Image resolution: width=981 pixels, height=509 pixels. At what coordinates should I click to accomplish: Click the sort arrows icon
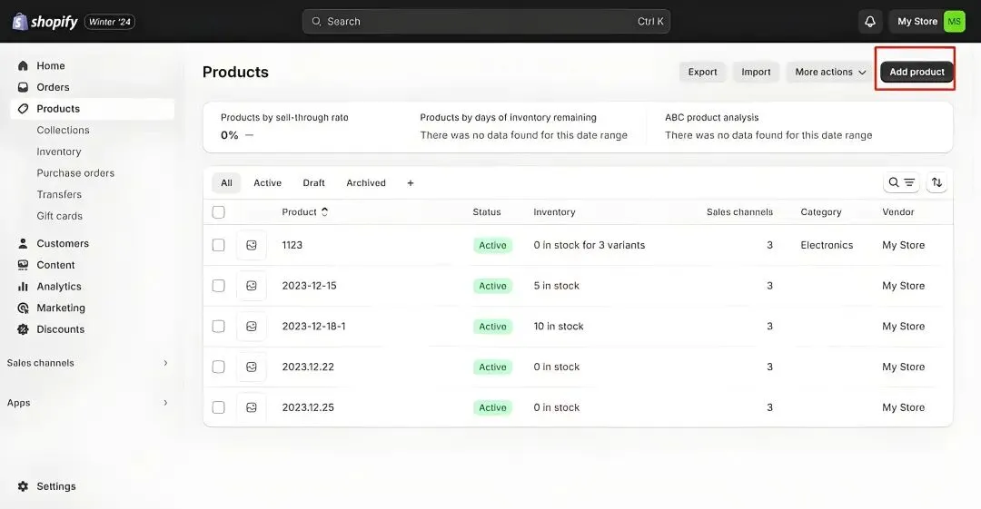[x=937, y=182]
